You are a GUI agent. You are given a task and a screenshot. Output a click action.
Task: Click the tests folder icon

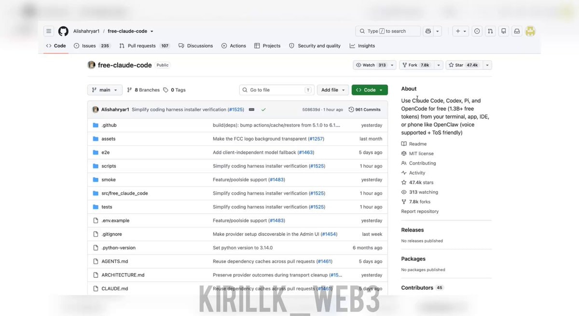pos(96,207)
